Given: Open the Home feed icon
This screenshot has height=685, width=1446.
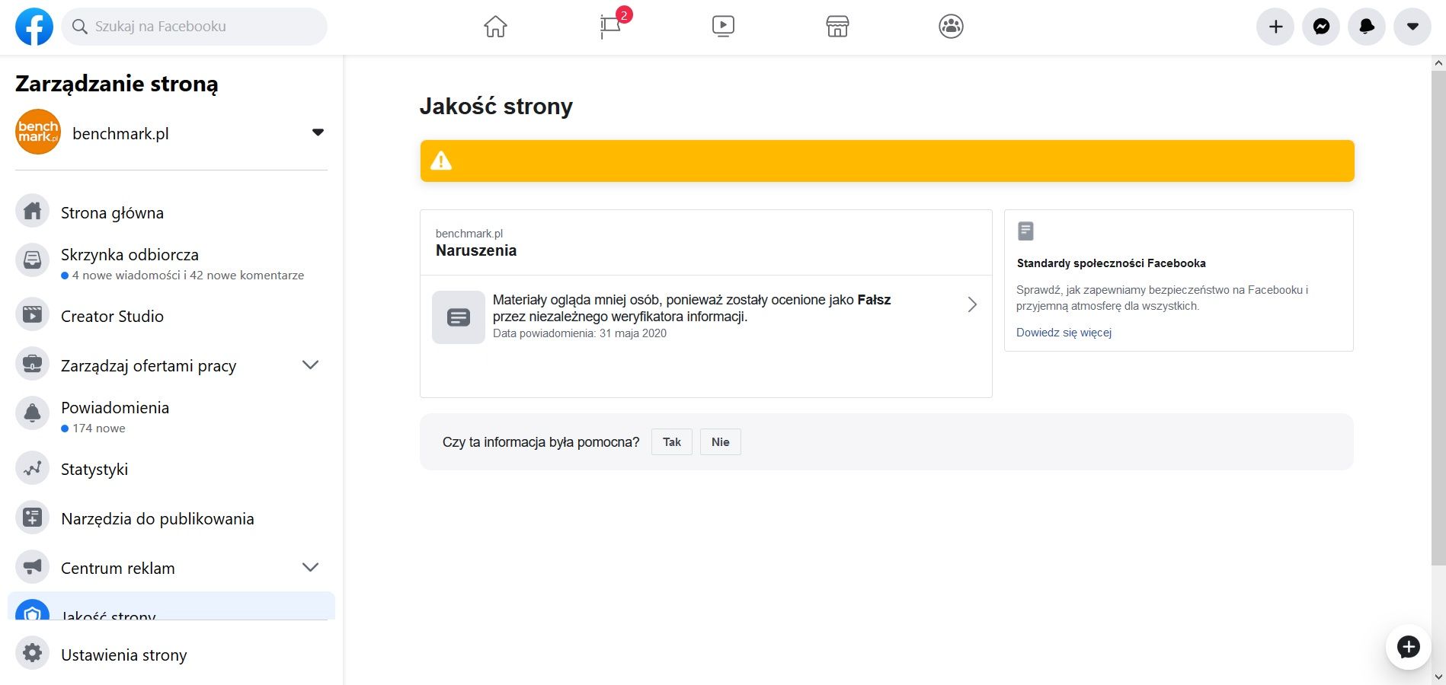Looking at the screenshot, I should tap(495, 27).
